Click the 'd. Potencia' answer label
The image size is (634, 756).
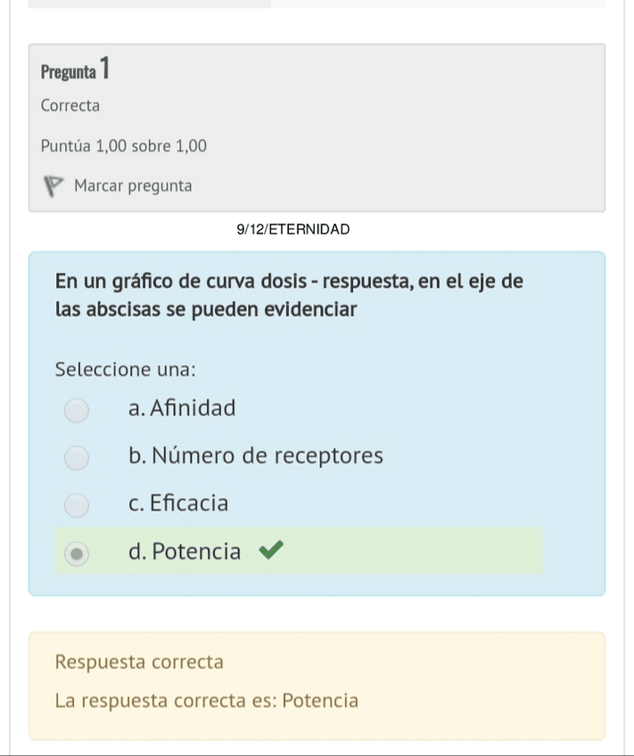tap(185, 552)
